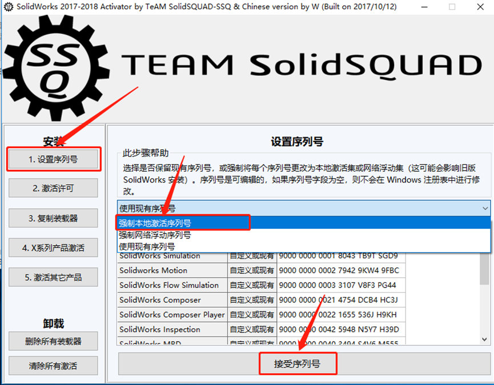494x385 pixels.
Task: Select 强制本地激活序列号 from the dropdown list
Action: (183, 222)
